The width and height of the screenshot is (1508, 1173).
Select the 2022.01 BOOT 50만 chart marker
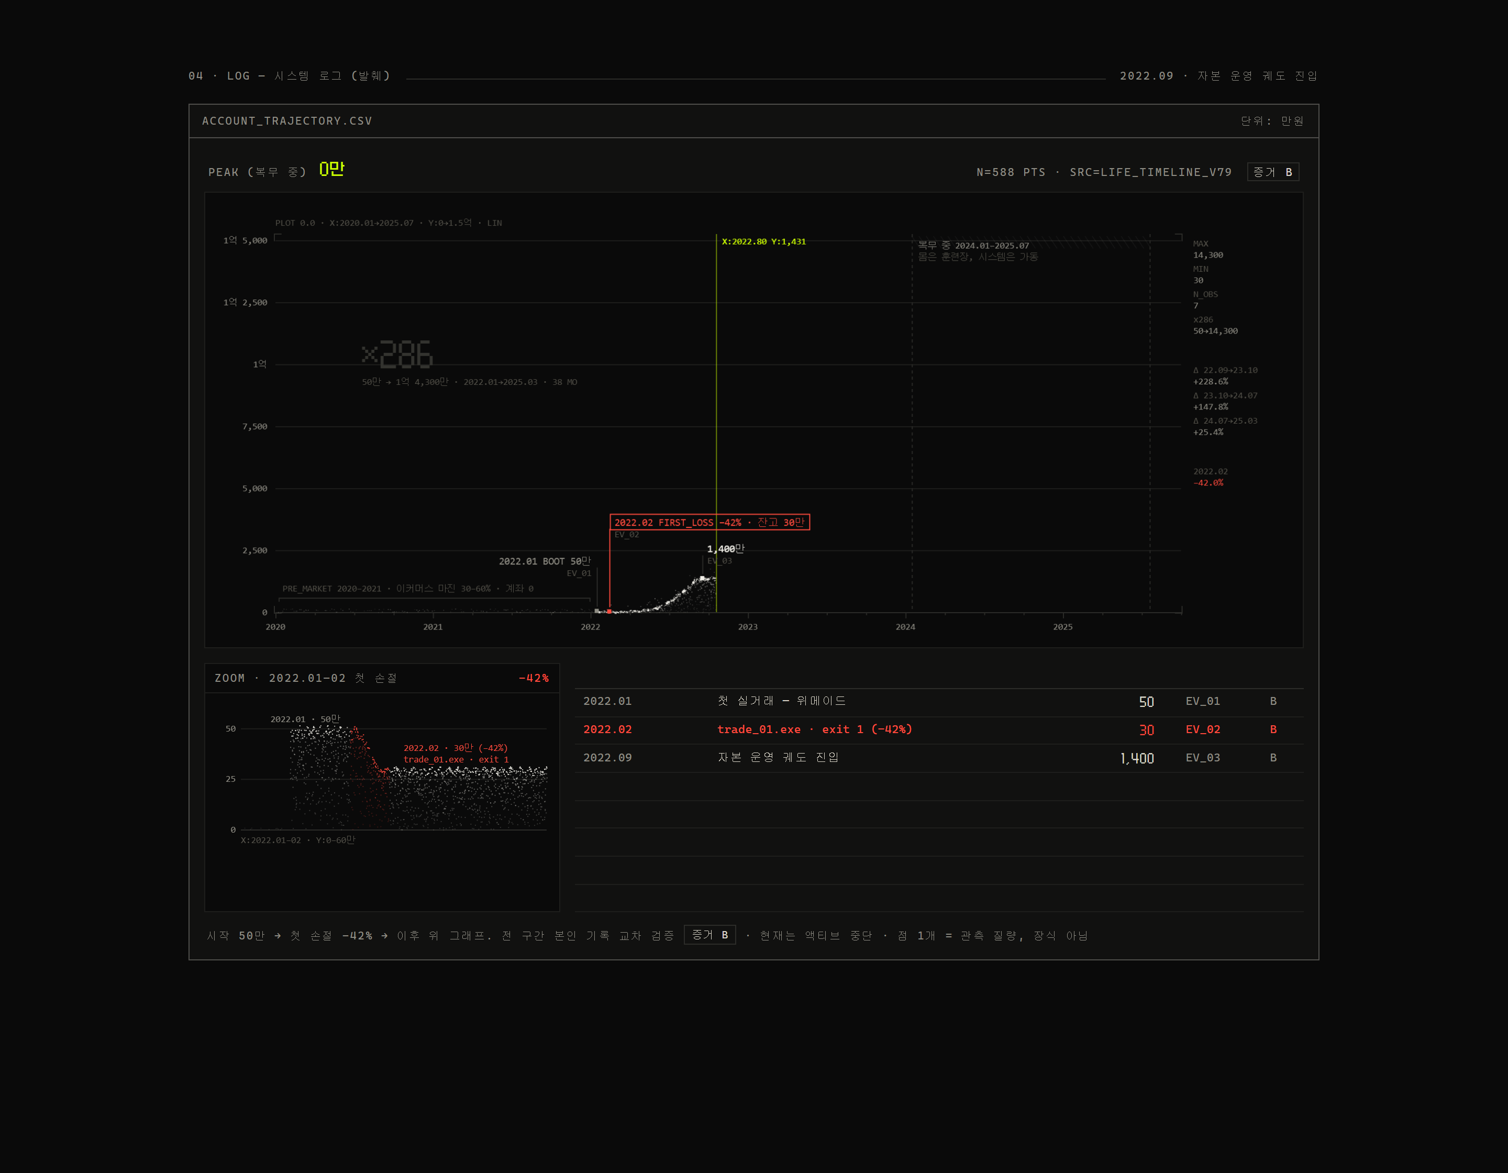point(545,561)
